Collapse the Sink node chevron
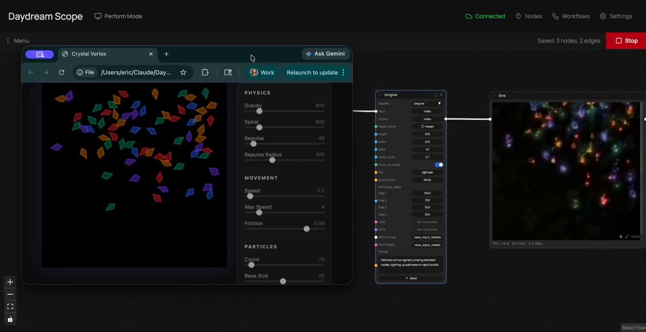This screenshot has width=646, height=332. click(x=495, y=96)
